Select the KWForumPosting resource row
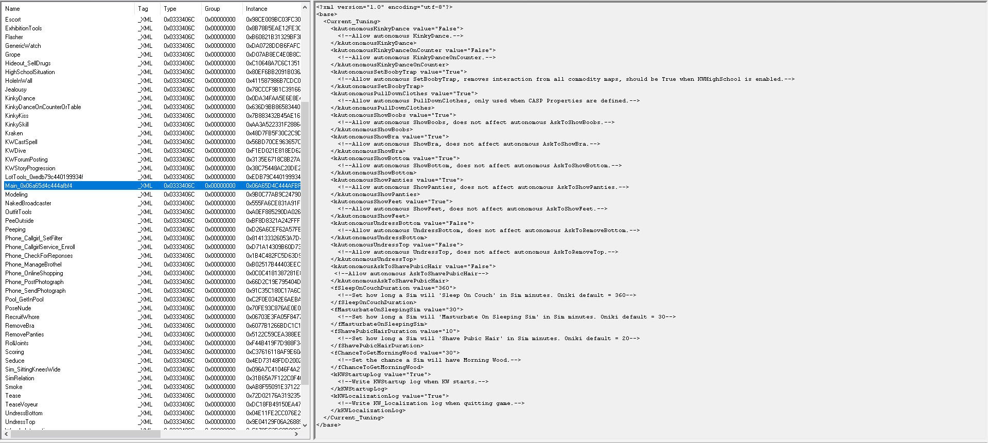Viewport: 988px width, 443px height. pyautogui.click(x=152, y=160)
